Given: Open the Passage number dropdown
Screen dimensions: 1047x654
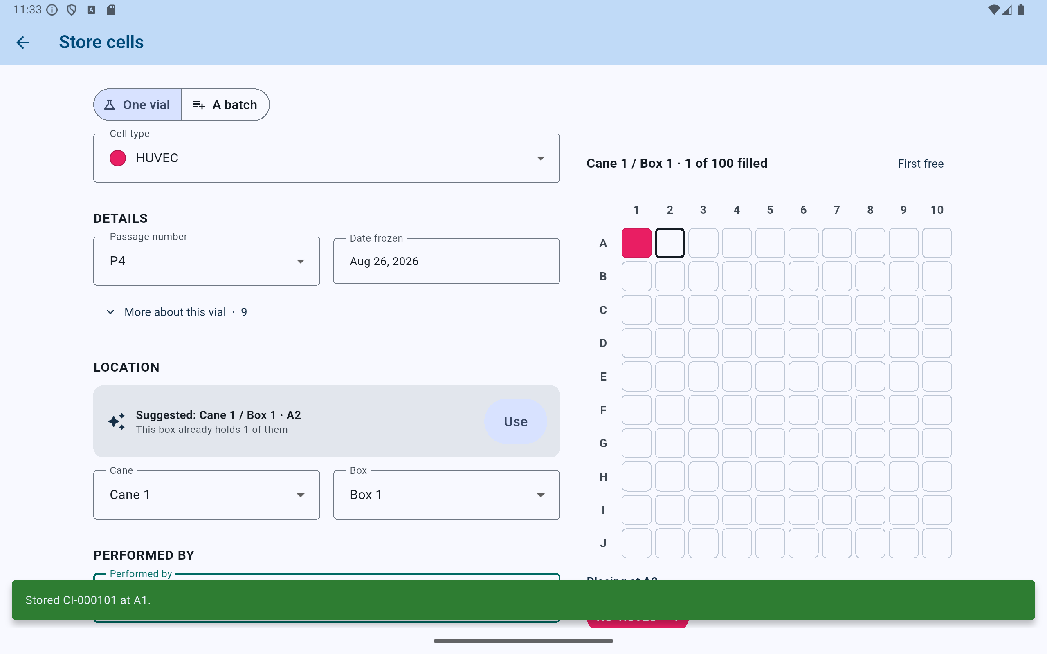Looking at the screenshot, I should click(x=207, y=261).
